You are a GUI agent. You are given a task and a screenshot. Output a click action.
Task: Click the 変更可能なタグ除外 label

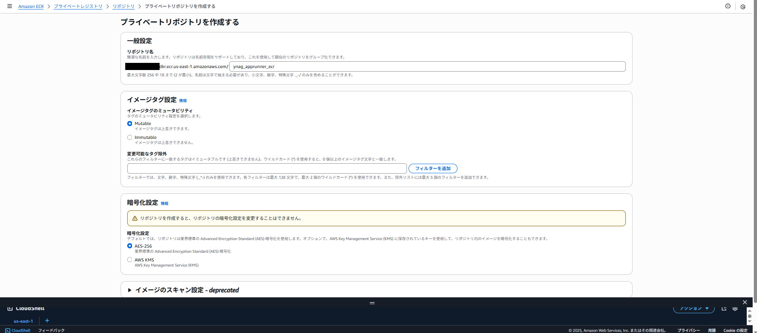(147, 154)
